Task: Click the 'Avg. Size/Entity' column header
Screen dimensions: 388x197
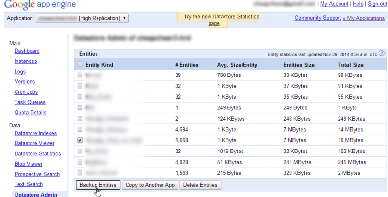Action: click(237, 65)
